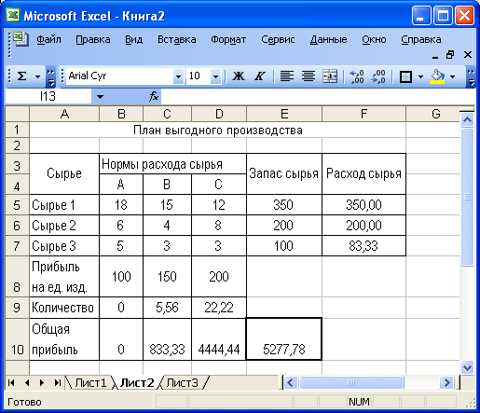Screen dimensions: 480x413
Task: Click the Excel application icon in title bar
Action: [x=13, y=15]
